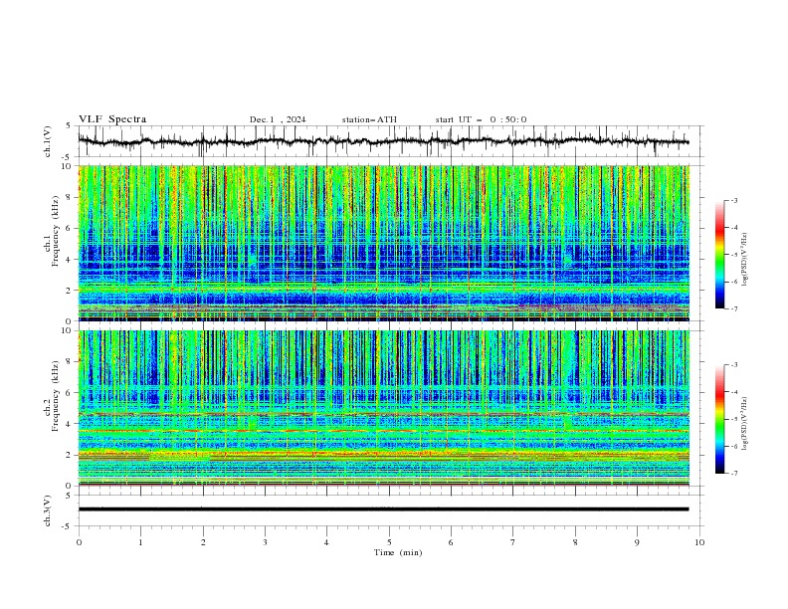Select the "ch.3(V)" axis label
This screenshot has height=609, width=788.
pyautogui.click(x=48, y=510)
